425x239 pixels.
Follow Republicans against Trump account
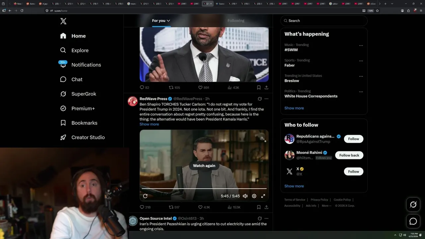pyautogui.click(x=354, y=139)
